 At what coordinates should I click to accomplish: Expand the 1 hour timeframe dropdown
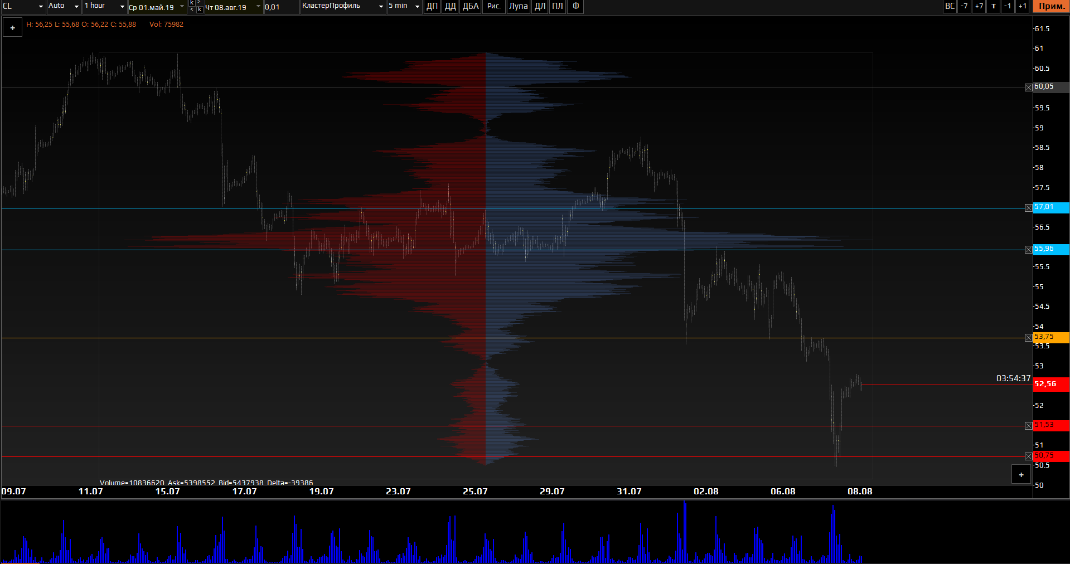tap(104, 6)
